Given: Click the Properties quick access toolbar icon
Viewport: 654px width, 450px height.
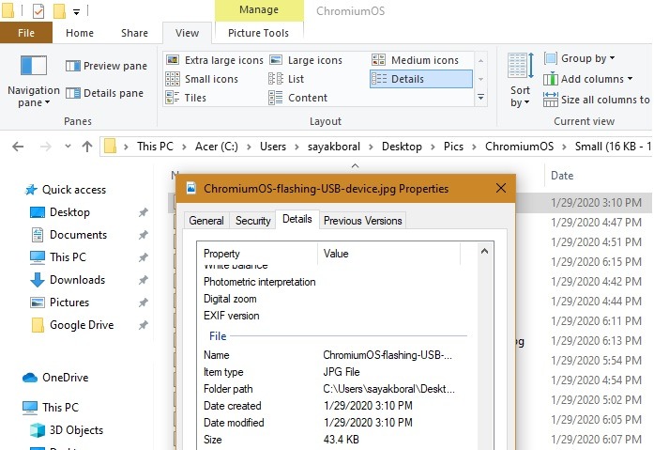Looking at the screenshot, I should (x=38, y=11).
